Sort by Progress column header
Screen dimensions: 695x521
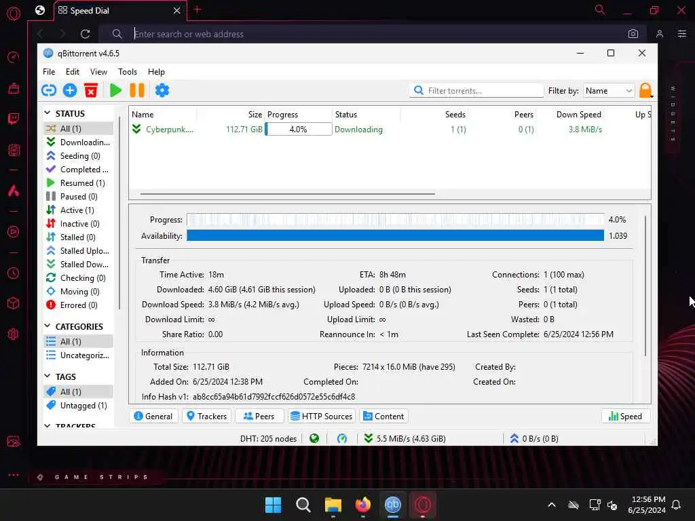[299, 114]
